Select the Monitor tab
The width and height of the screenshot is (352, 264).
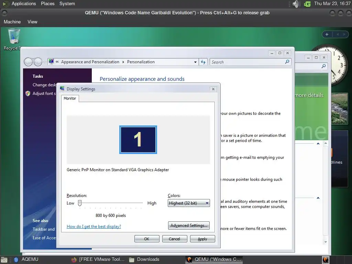pyautogui.click(x=70, y=98)
